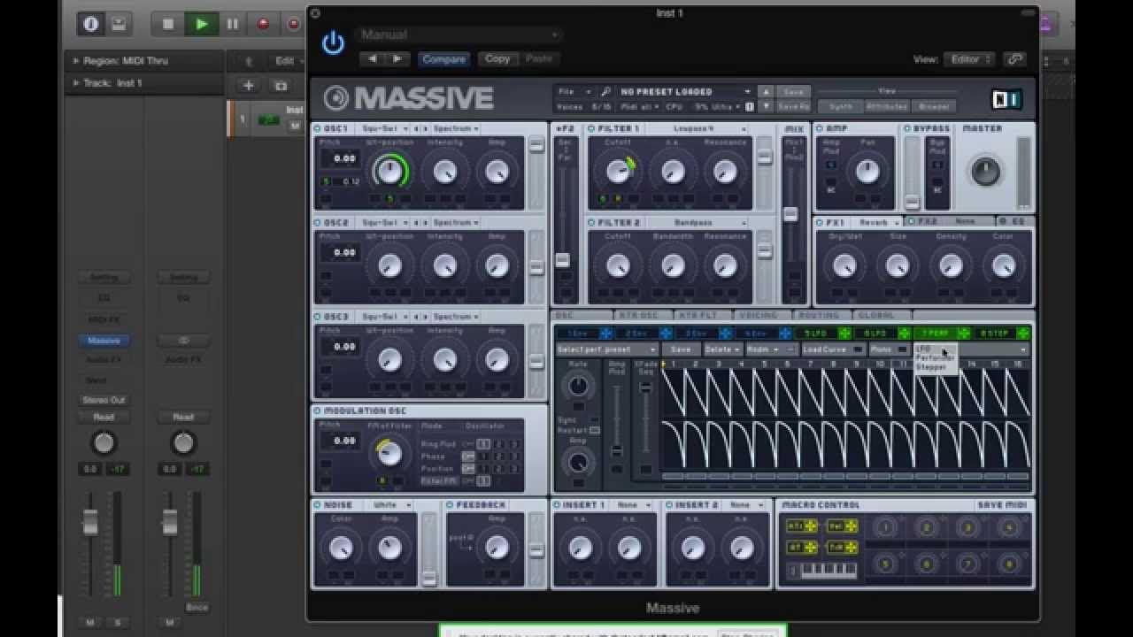The image size is (1133, 637).
Task: Open the View Editor dropdown
Action: [970, 59]
